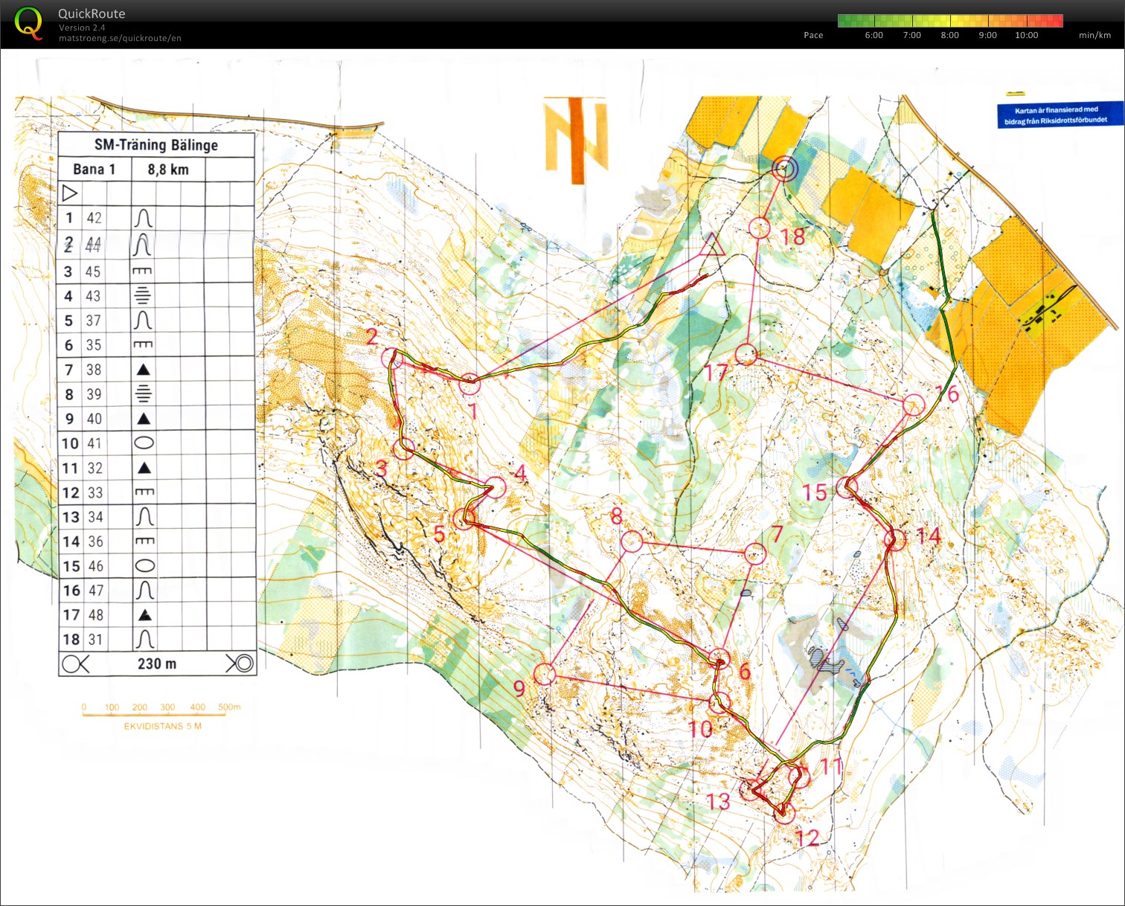
Task: Click the start triangle in the table
Action: pos(69,193)
